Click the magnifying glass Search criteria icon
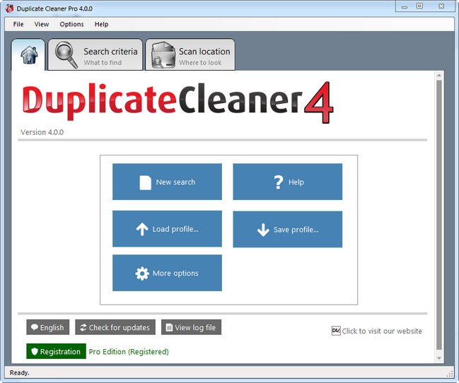This screenshot has height=383, width=459. pyautogui.click(x=66, y=55)
